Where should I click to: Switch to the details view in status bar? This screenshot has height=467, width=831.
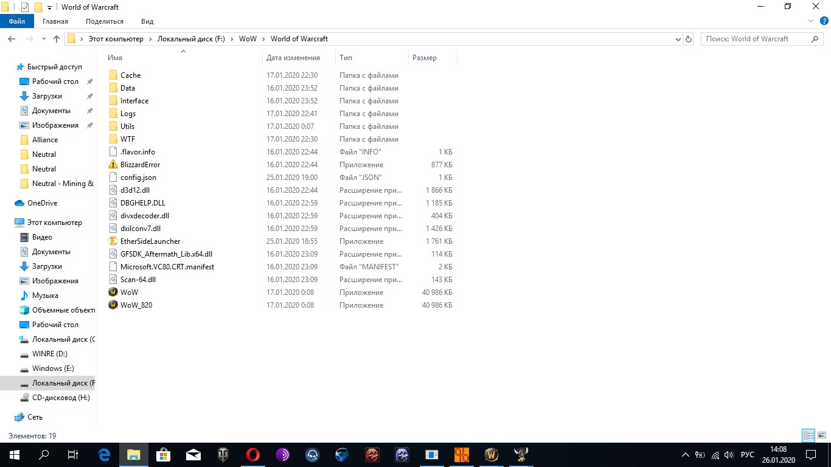pos(808,435)
